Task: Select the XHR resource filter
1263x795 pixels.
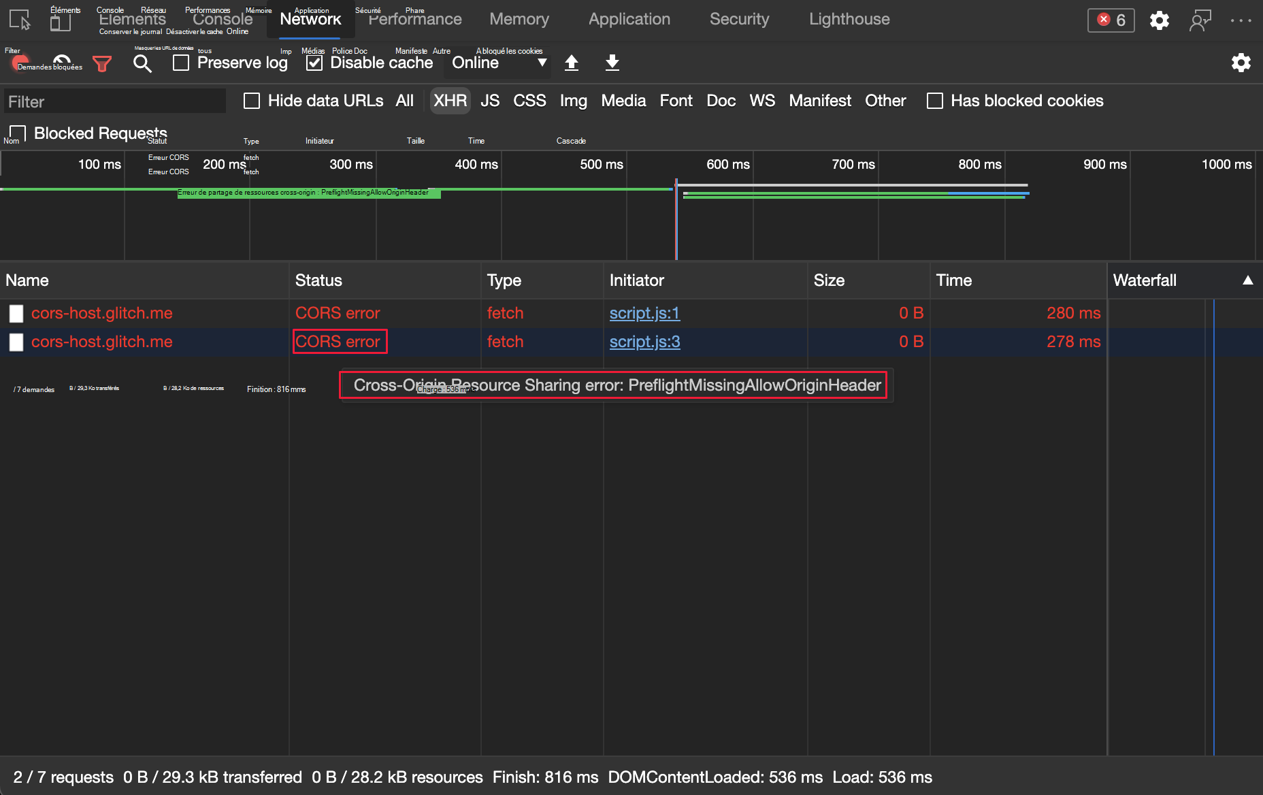Action: [450, 101]
